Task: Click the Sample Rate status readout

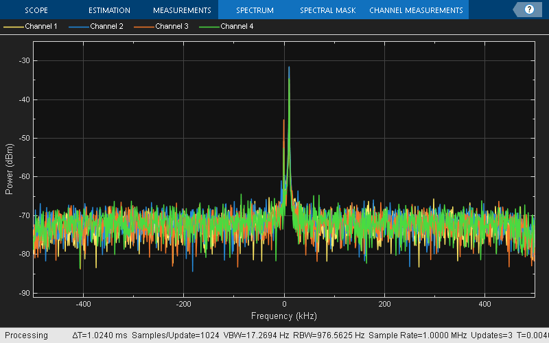Action: point(418,335)
